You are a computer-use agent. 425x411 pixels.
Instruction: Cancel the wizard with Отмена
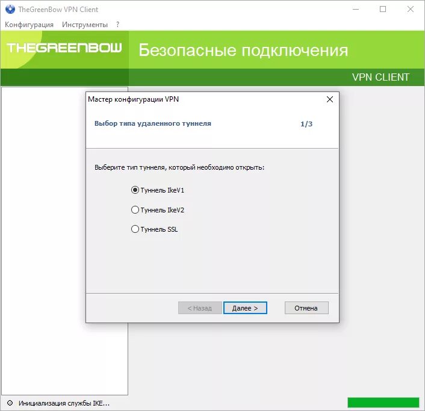pos(306,308)
